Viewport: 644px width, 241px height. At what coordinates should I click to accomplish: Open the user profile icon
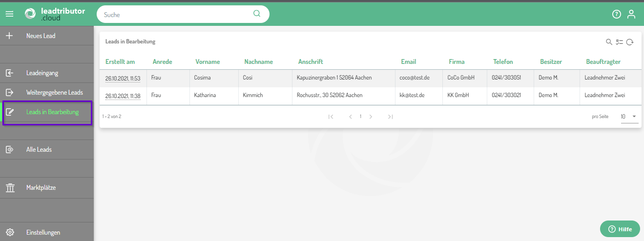coord(631,14)
